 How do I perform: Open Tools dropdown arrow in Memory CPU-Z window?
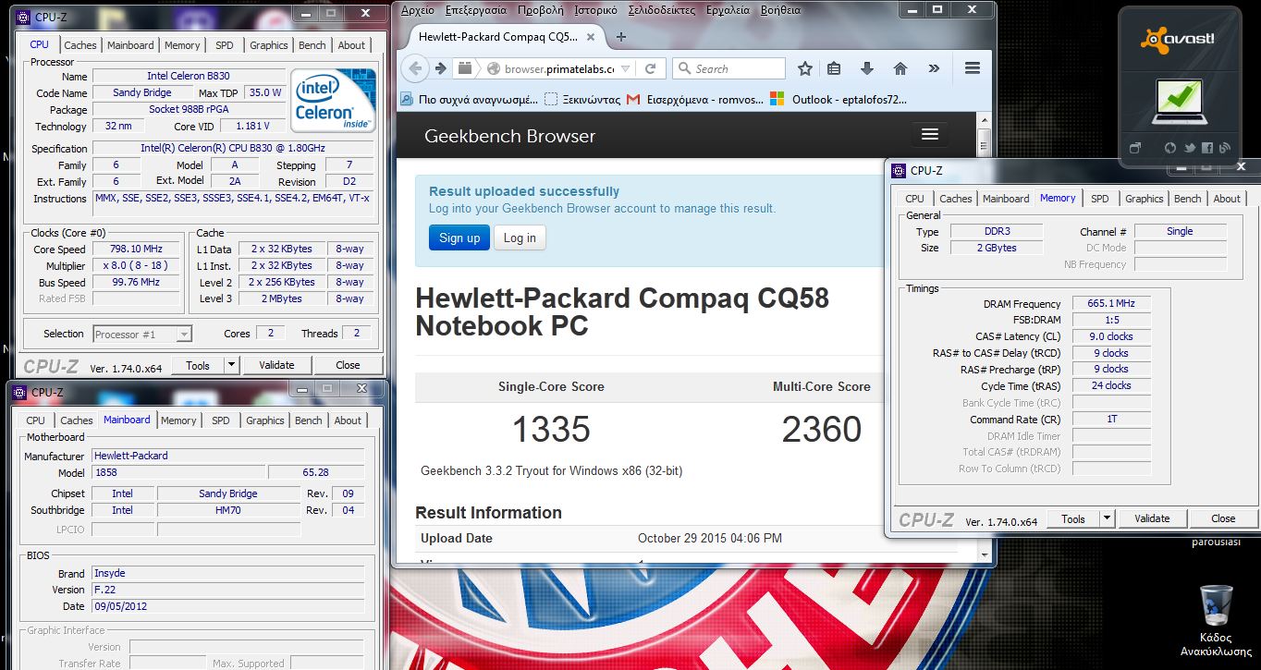click(1107, 519)
